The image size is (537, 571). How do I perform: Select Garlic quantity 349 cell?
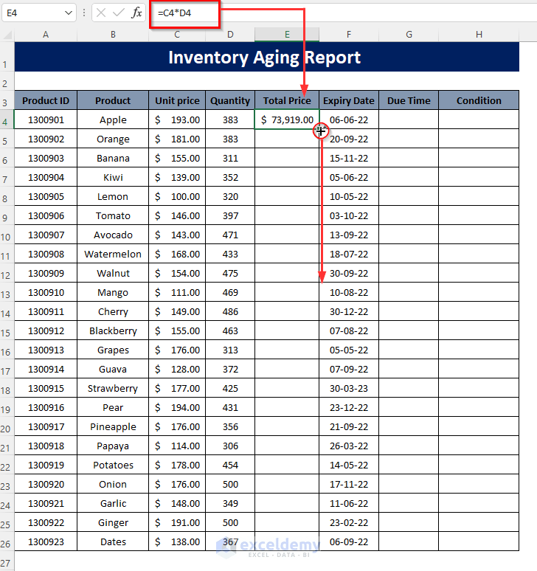pos(230,503)
